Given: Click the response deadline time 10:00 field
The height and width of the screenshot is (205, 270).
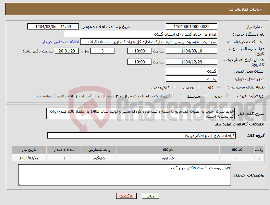Looking at the screenshot, I should [x=139, y=51].
